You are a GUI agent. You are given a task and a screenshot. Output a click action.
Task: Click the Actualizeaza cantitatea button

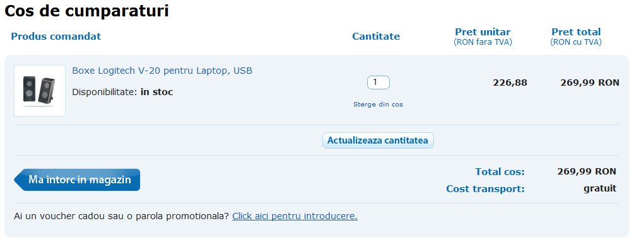click(378, 140)
